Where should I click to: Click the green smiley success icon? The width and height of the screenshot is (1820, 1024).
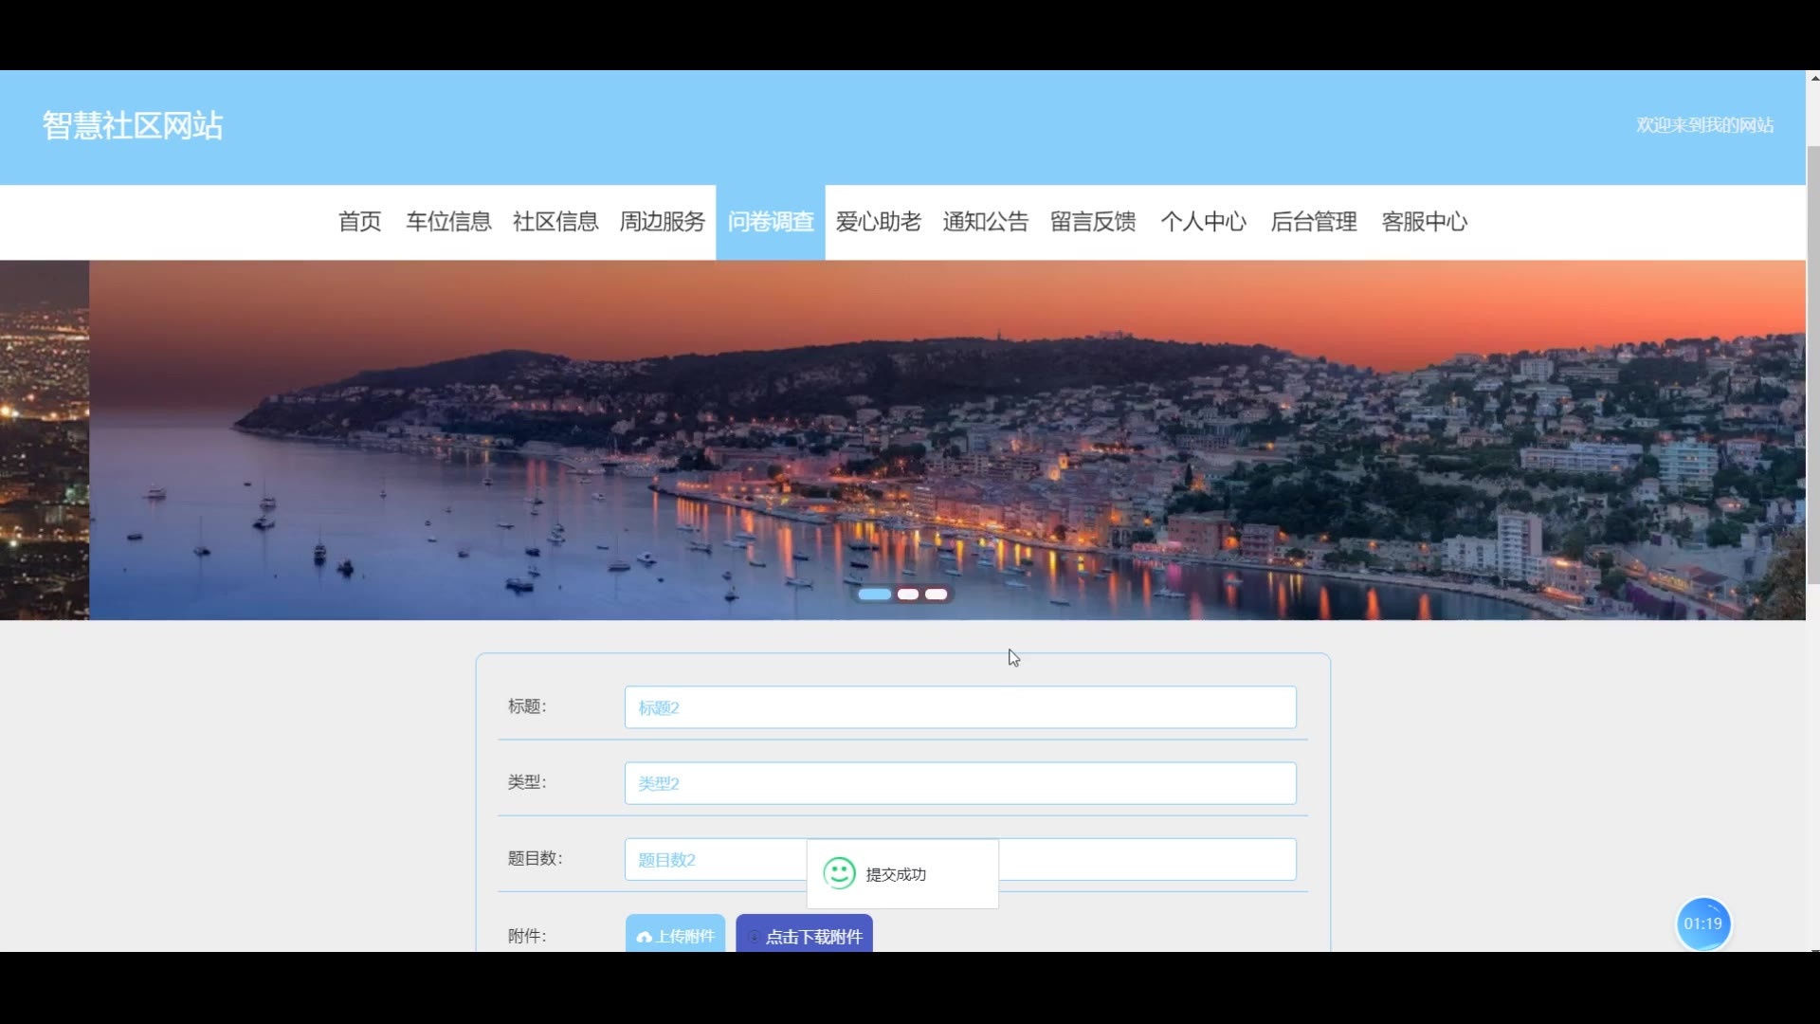pyautogui.click(x=839, y=873)
